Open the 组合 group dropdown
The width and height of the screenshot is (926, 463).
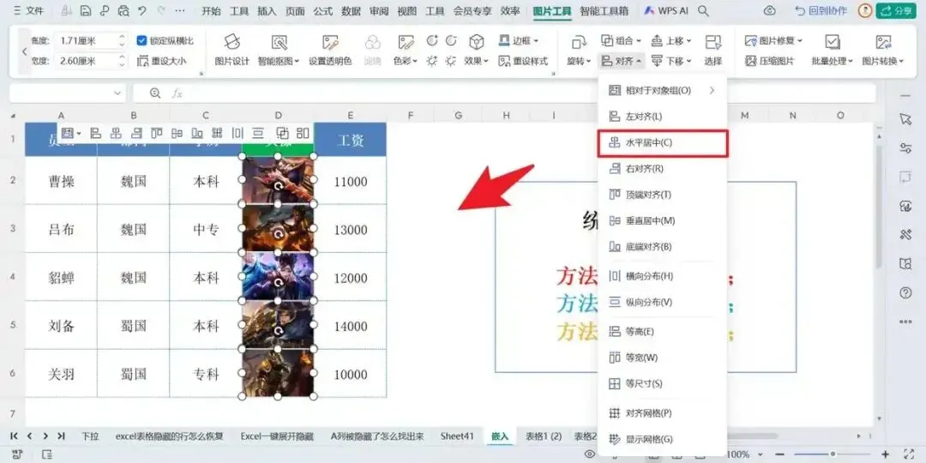[621, 40]
